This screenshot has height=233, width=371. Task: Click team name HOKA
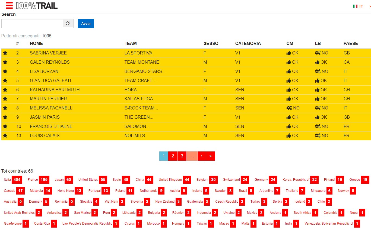[131, 90]
